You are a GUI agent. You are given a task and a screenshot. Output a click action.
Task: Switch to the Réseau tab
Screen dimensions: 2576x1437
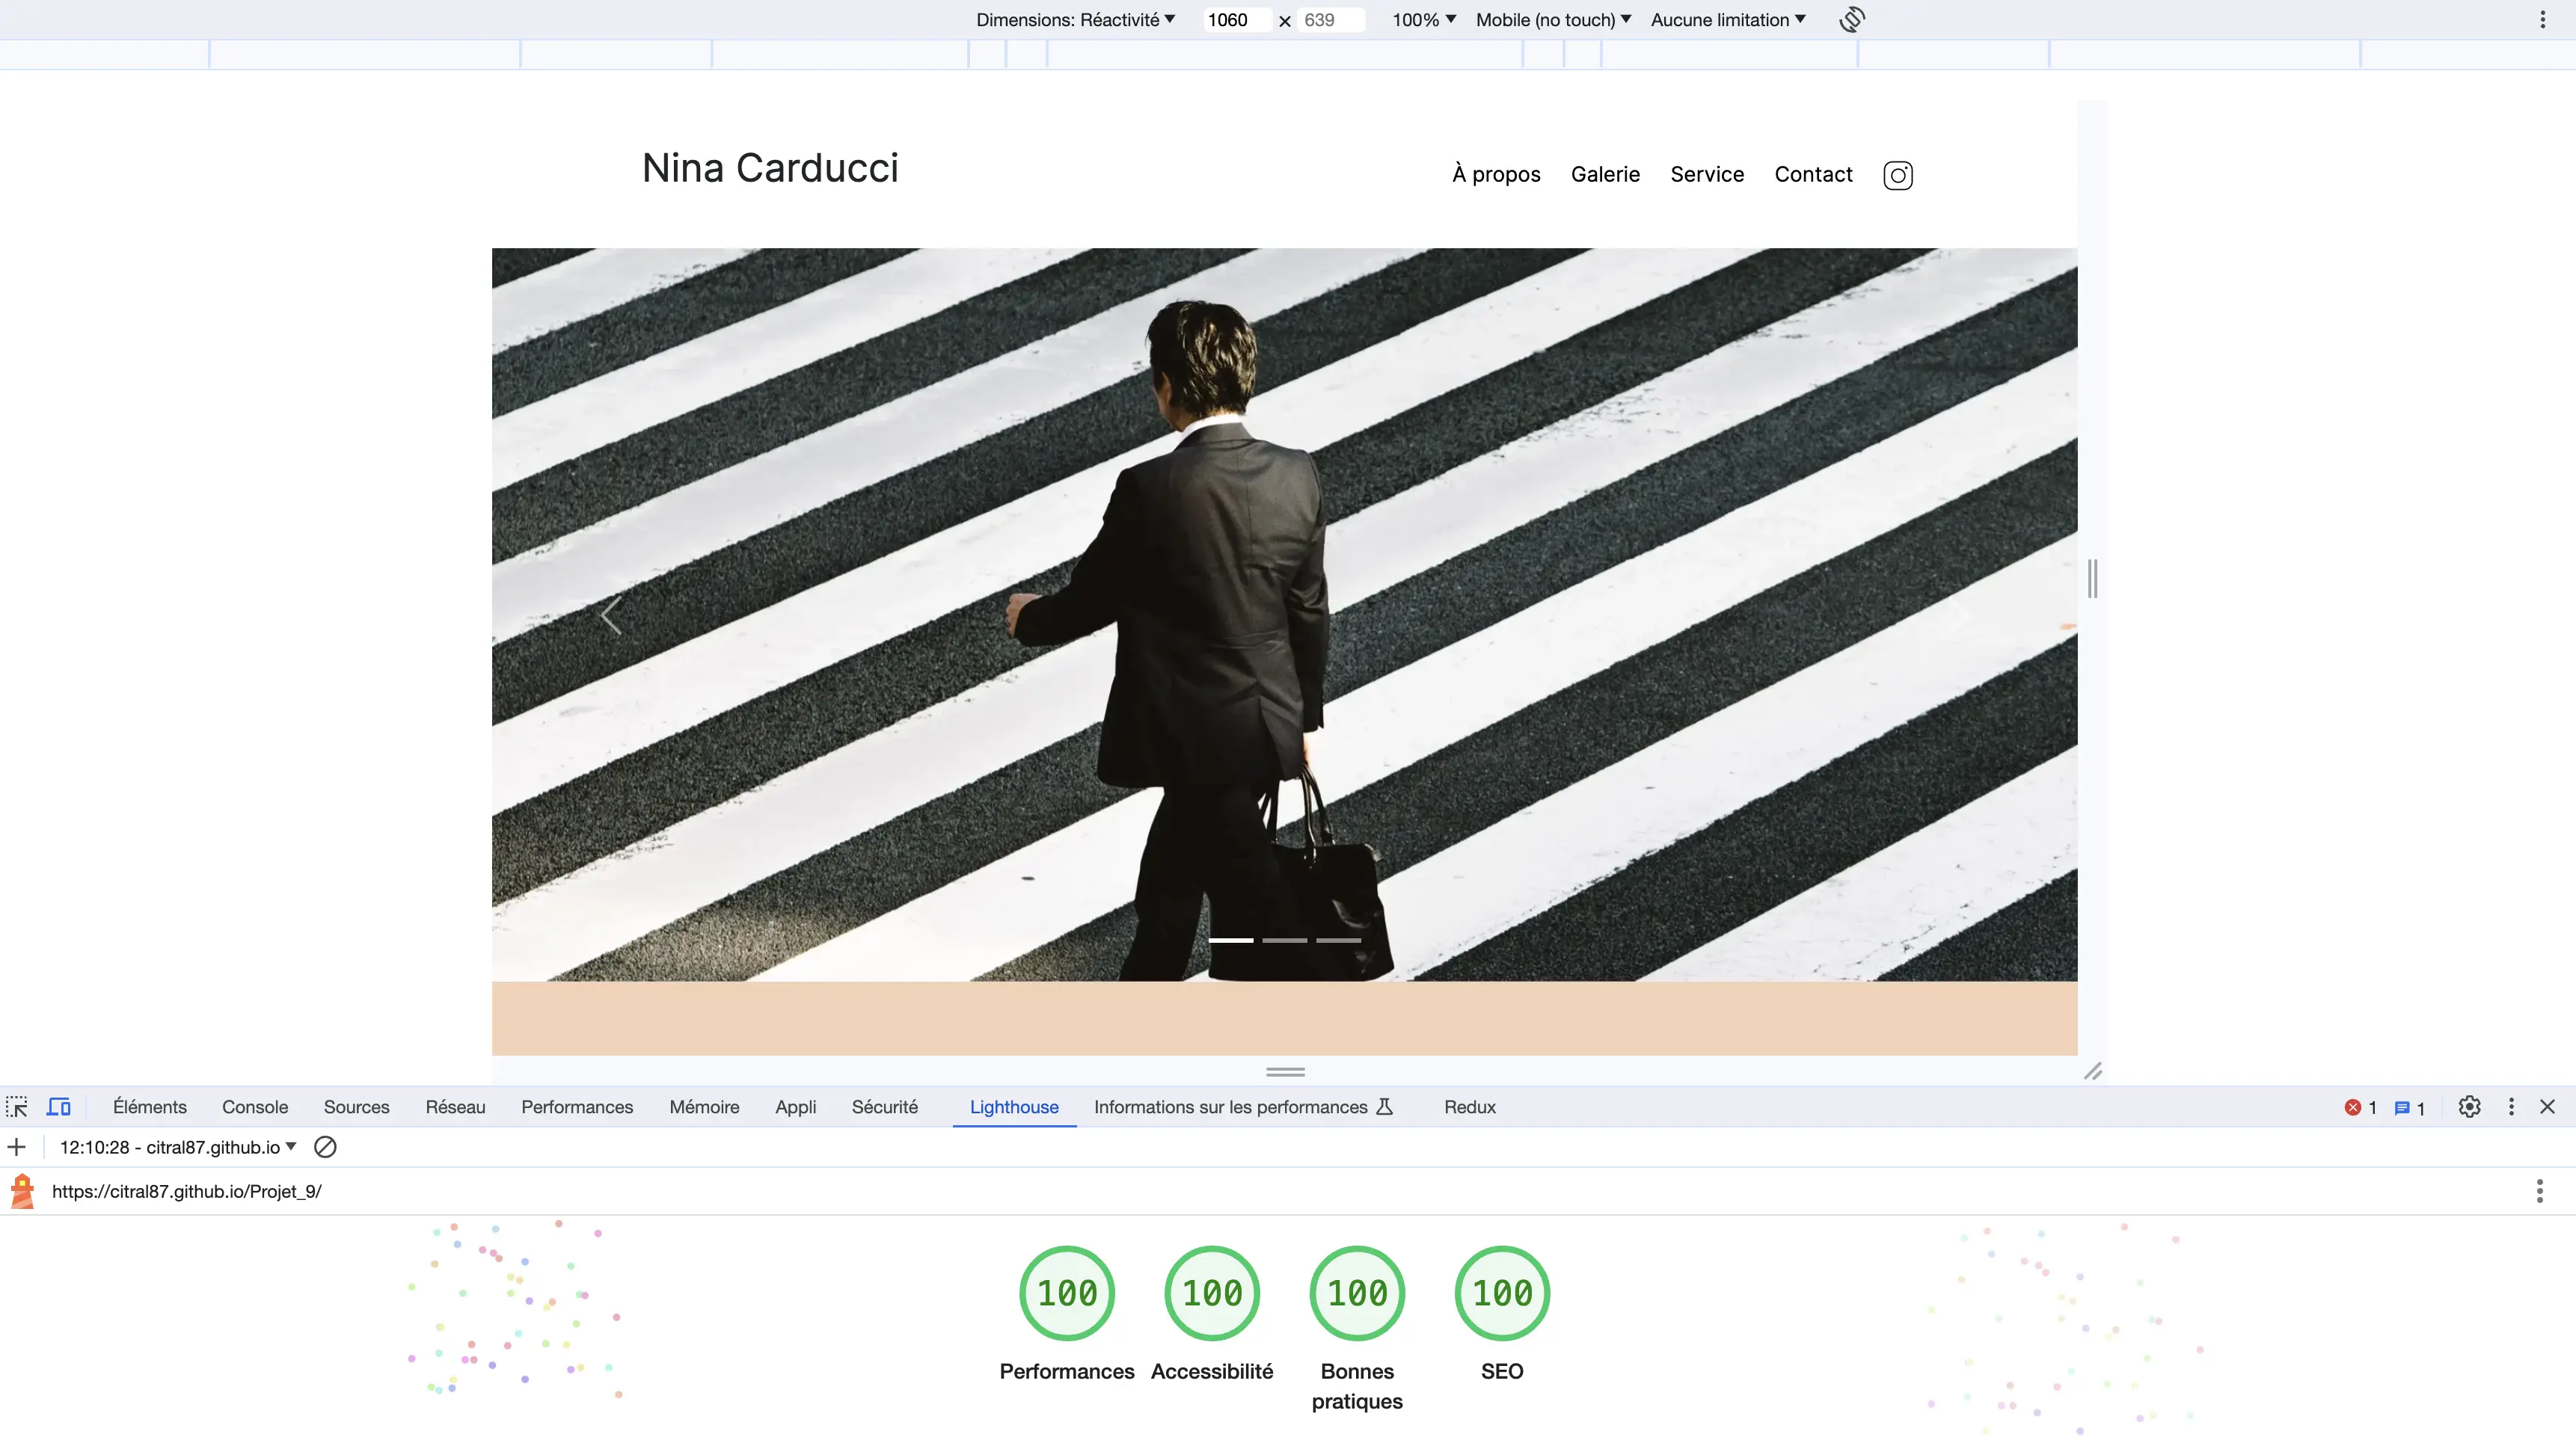[455, 1107]
